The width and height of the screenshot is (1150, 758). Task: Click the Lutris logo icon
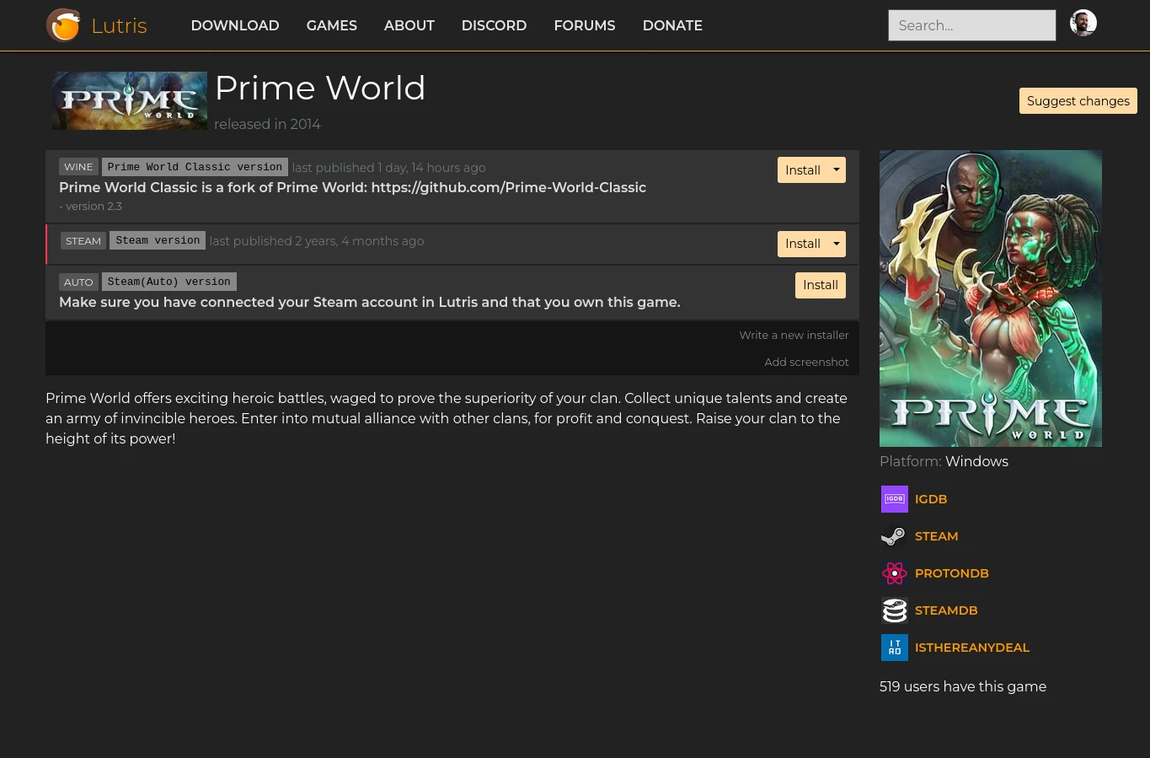[63, 25]
